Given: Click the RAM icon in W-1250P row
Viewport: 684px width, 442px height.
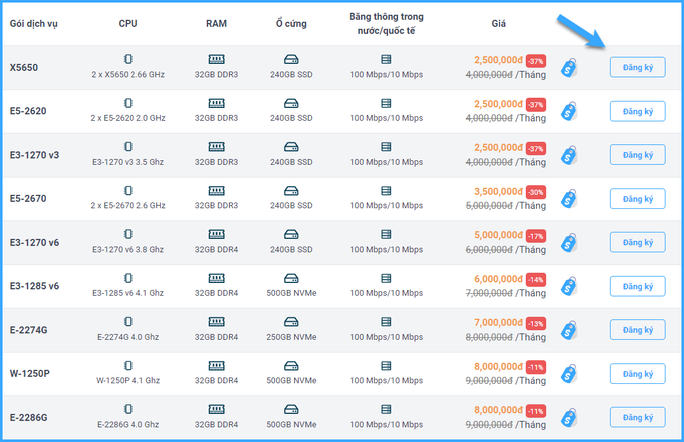Looking at the screenshot, I should point(216,365).
